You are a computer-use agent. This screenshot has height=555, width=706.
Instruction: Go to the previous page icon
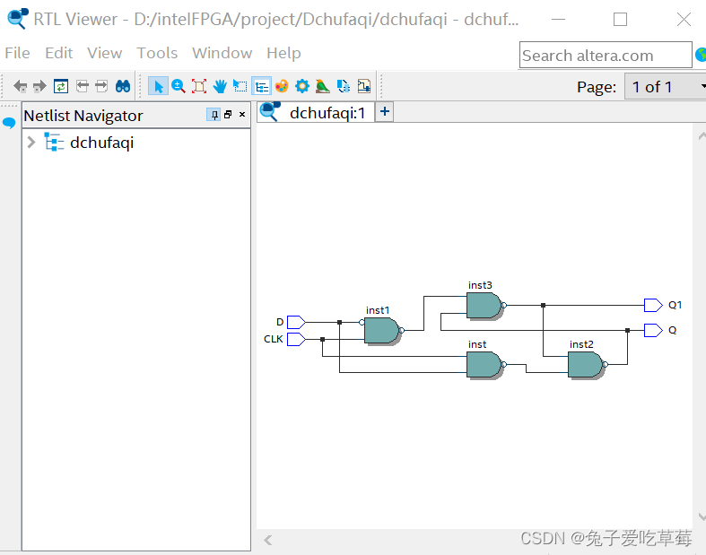coord(82,86)
